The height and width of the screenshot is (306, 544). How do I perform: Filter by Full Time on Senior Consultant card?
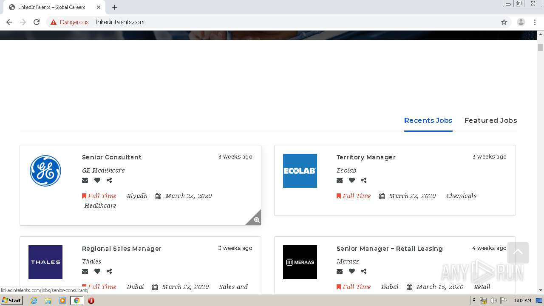pos(99,196)
